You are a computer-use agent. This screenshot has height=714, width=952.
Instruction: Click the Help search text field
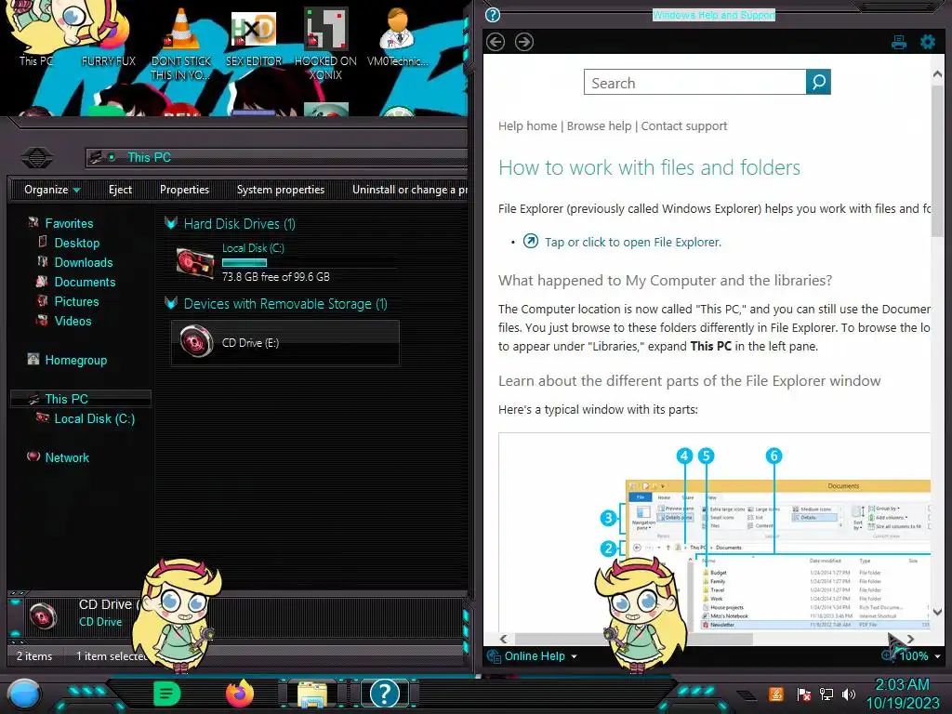point(695,82)
